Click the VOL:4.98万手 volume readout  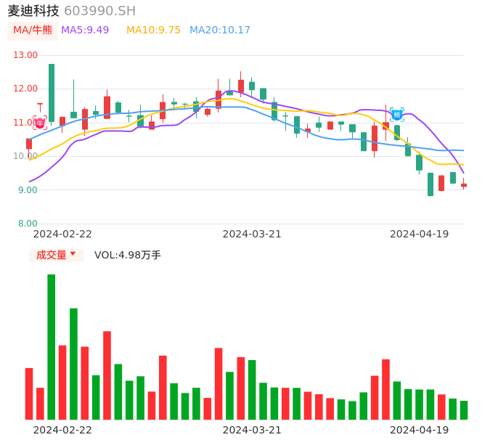pyautogui.click(x=128, y=255)
